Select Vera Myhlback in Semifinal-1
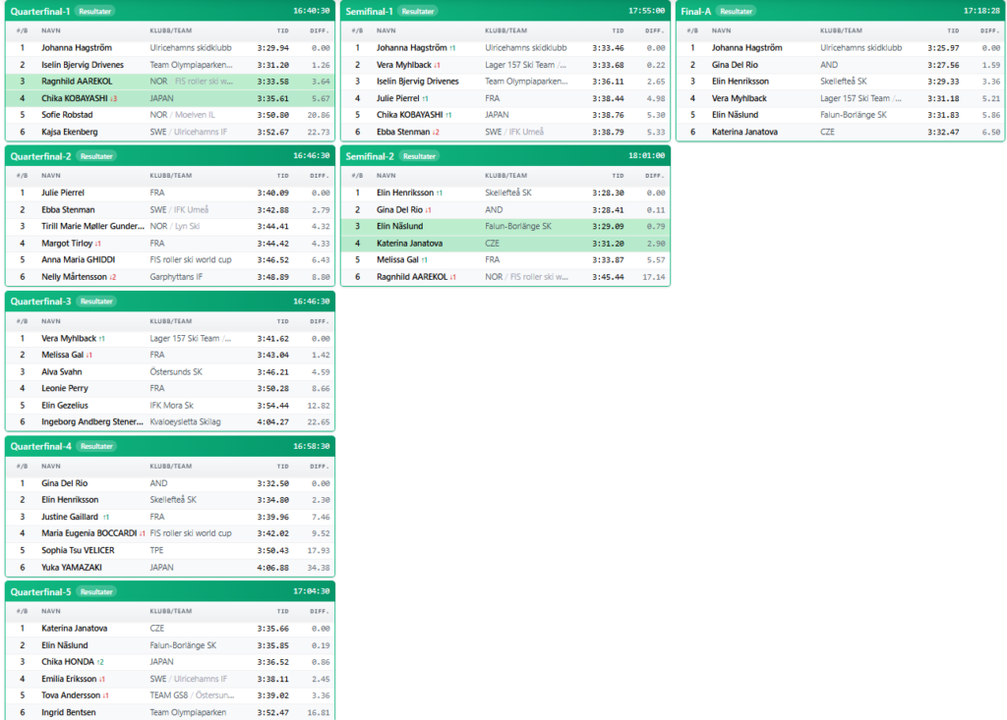 pos(505,65)
